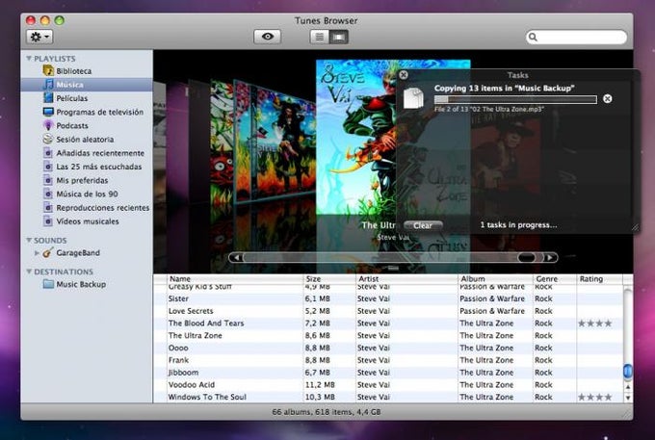Click the splitter handle below cover flow
This screenshot has width=655, height=440.
click(393, 268)
